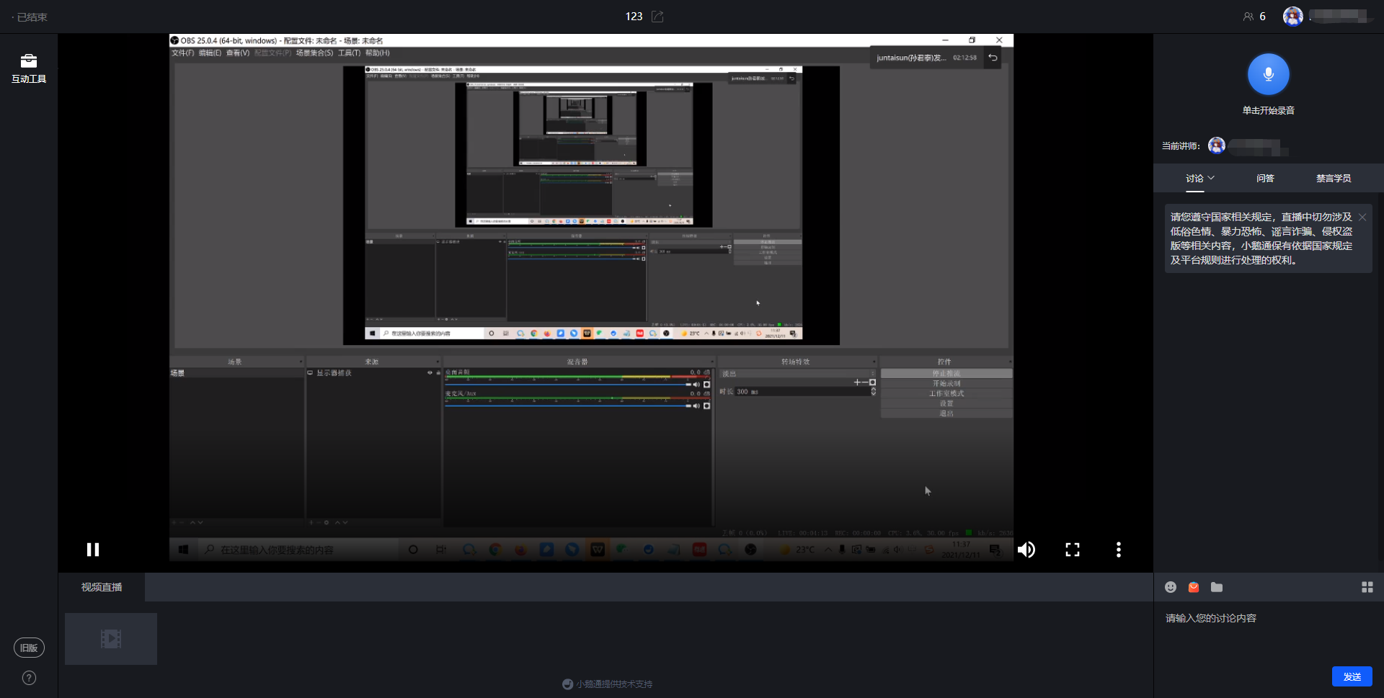Click the red packet icon
The width and height of the screenshot is (1384, 698).
pos(1194,587)
